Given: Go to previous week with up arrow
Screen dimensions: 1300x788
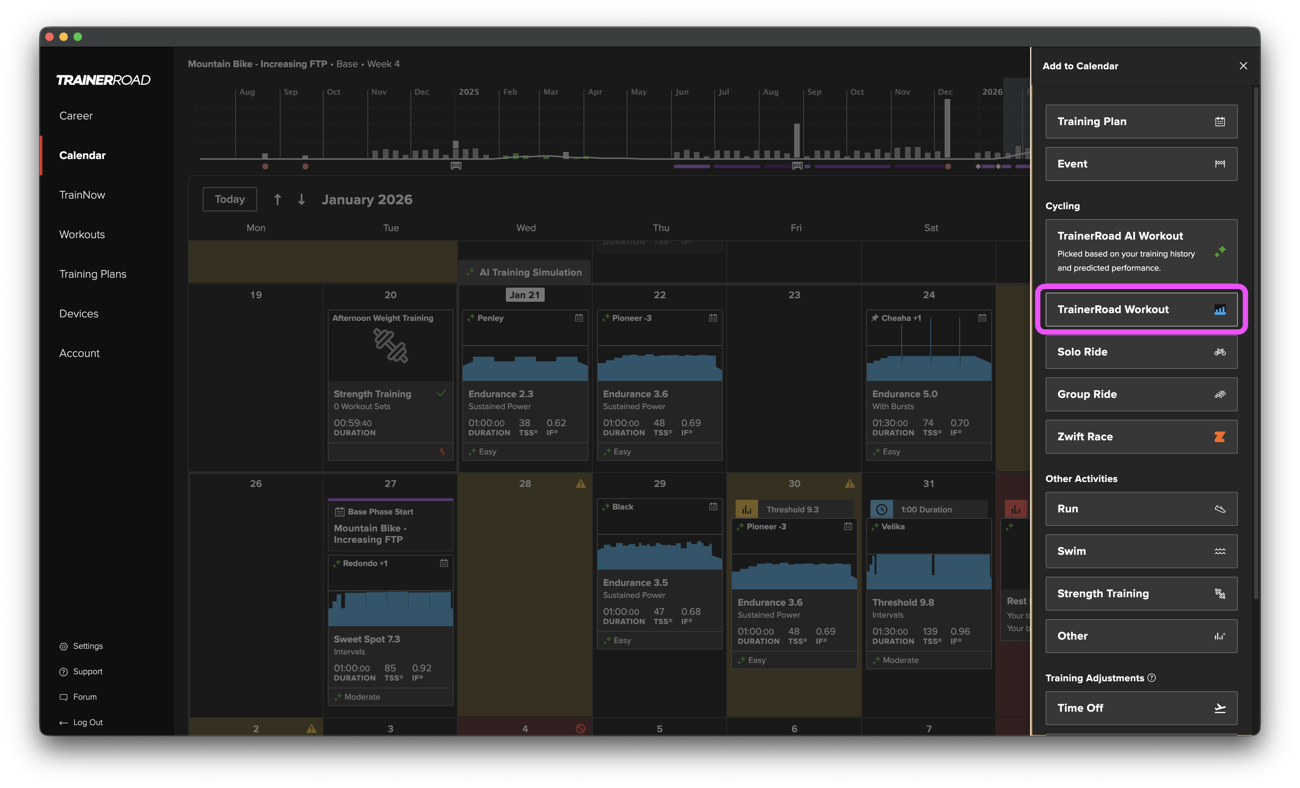Looking at the screenshot, I should coord(278,200).
